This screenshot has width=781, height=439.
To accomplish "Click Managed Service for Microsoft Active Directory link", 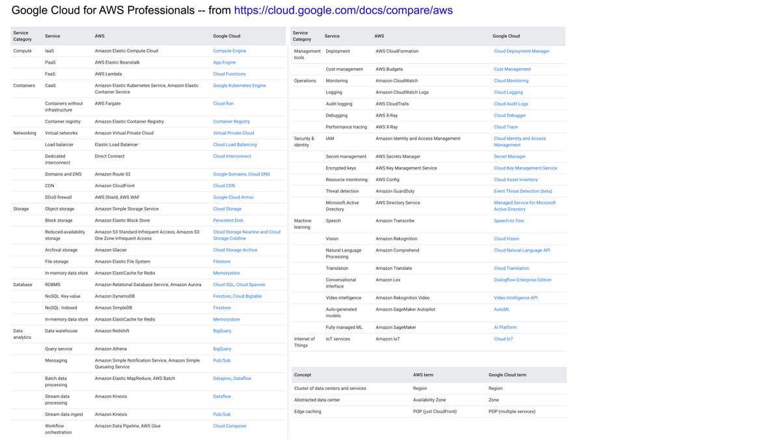I will click(525, 206).
